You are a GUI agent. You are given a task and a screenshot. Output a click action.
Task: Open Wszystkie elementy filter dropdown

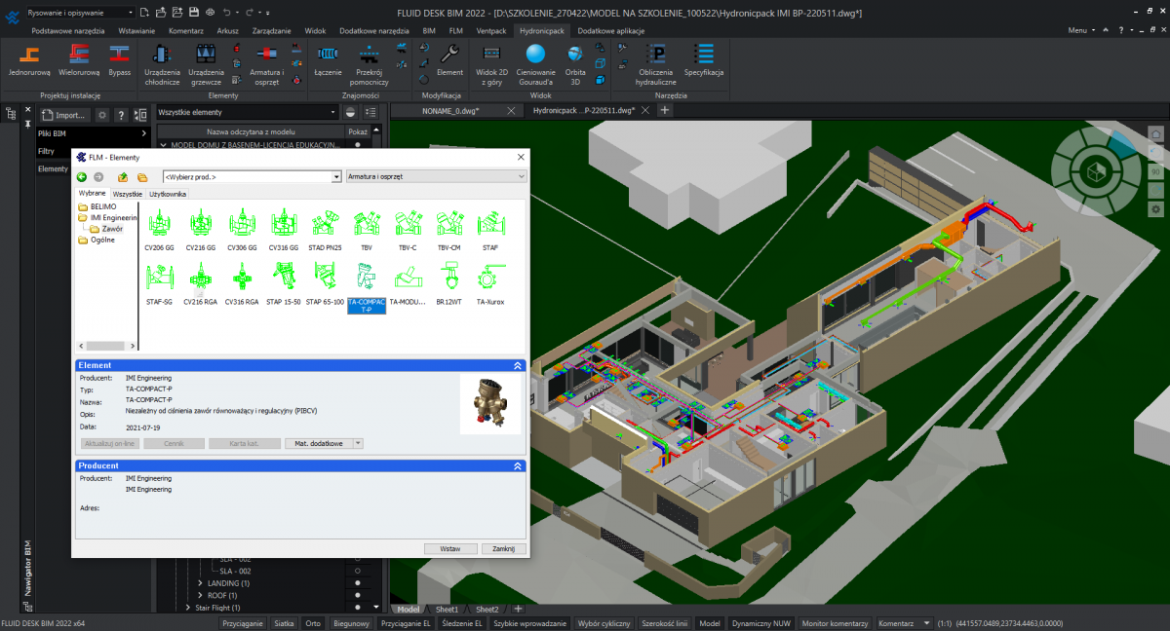click(247, 114)
